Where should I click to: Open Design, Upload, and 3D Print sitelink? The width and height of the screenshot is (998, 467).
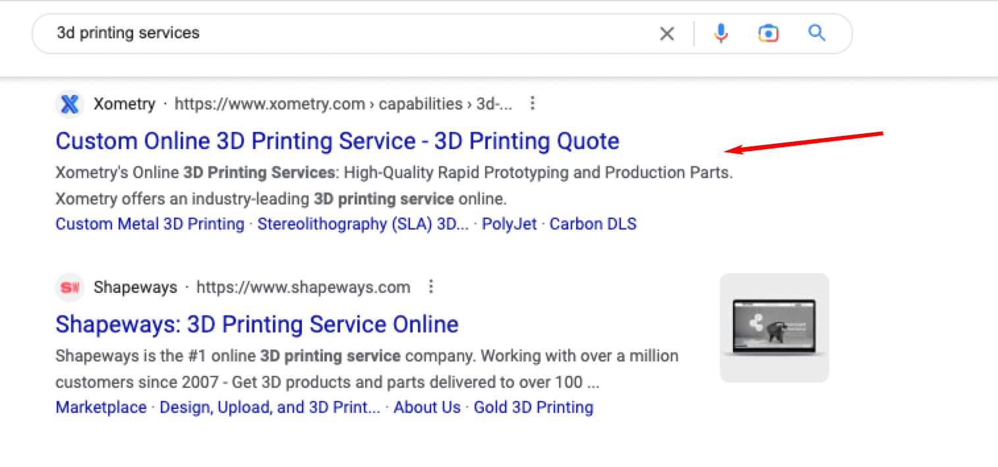coord(270,408)
